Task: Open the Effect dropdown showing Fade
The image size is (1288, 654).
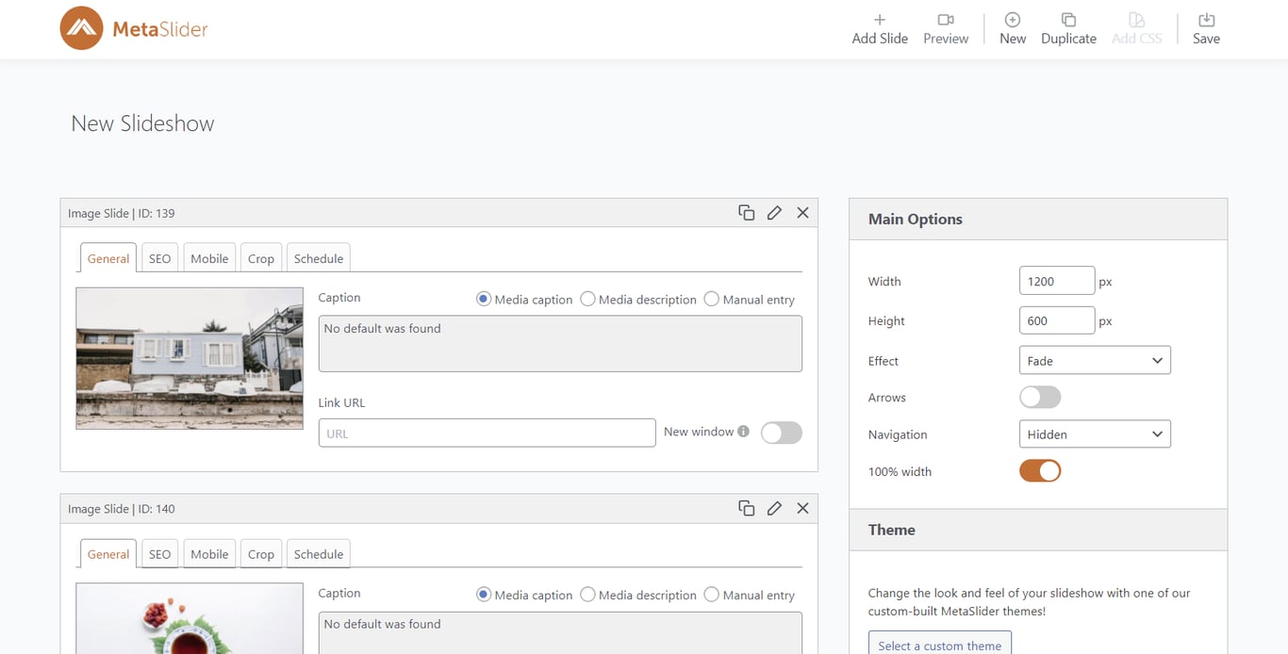Action: (1094, 360)
